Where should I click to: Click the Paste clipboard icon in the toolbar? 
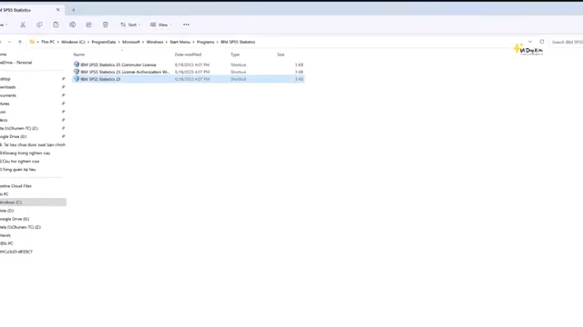click(x=56, y=25)
